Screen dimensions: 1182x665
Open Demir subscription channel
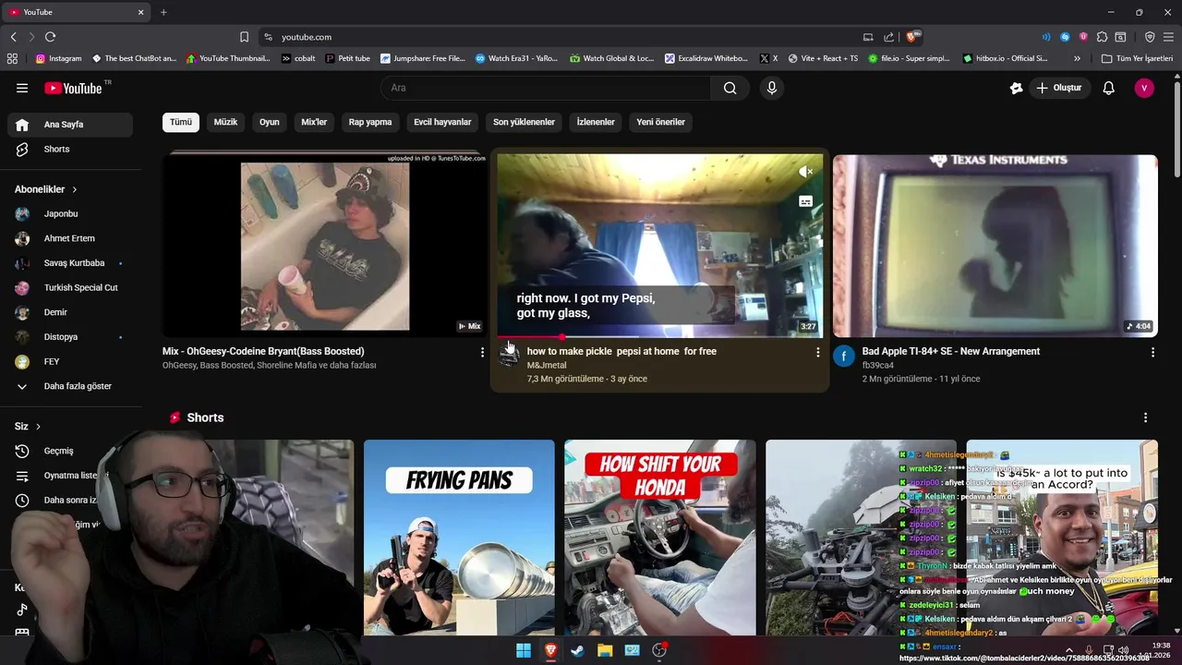coord(70,312)
